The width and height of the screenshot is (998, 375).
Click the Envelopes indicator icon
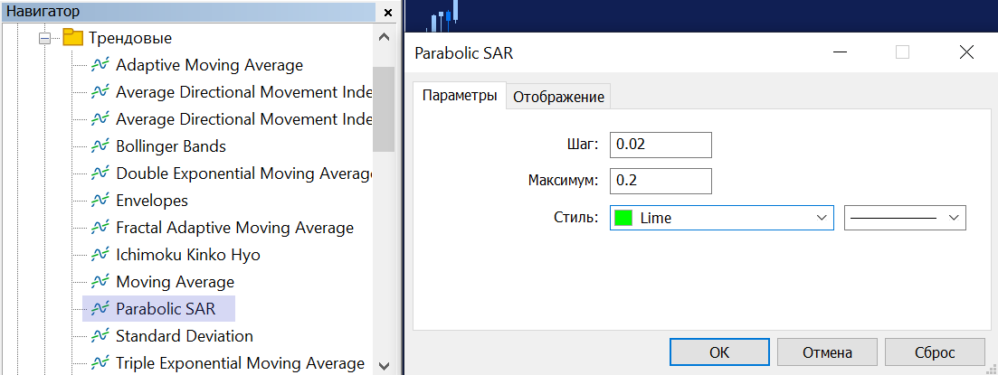point(100,201)
